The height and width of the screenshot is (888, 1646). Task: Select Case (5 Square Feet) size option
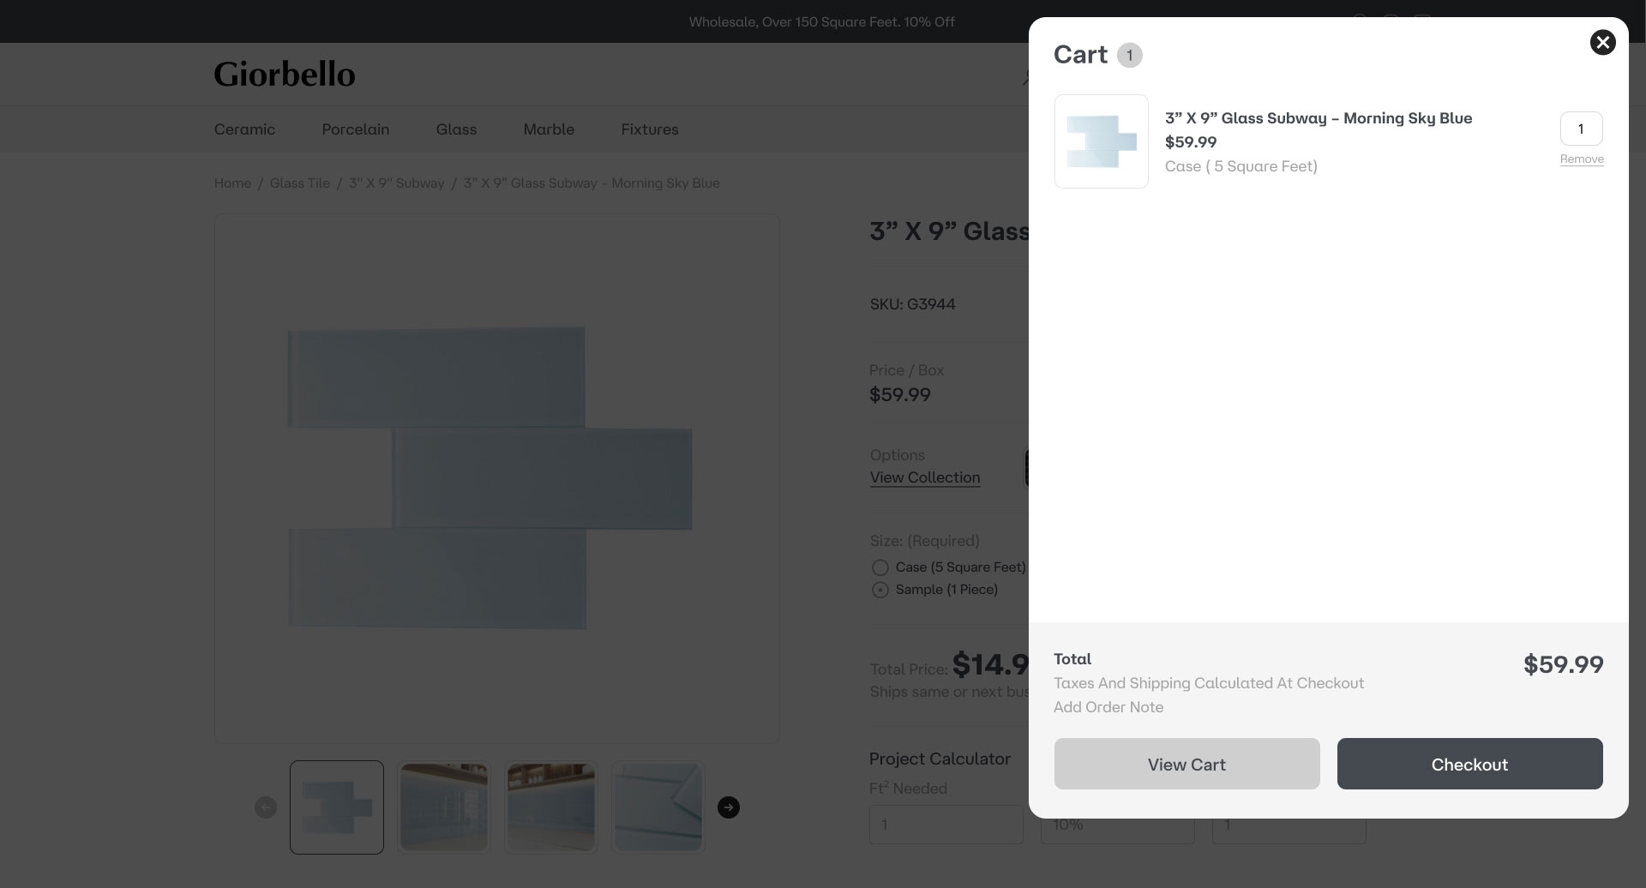pyautogui.click(x=880, y=567)
